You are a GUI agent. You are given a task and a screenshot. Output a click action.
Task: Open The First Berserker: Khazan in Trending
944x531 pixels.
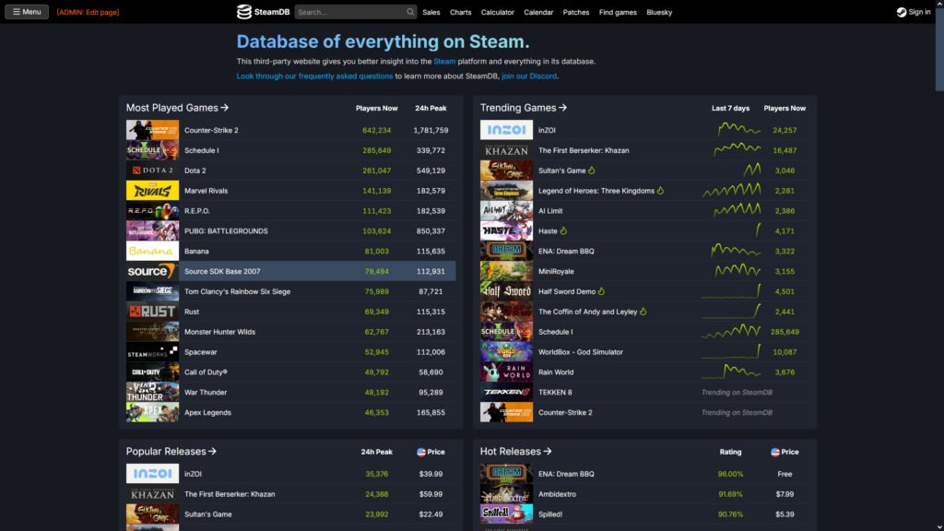pyautogui.click(x=584, y=150)
